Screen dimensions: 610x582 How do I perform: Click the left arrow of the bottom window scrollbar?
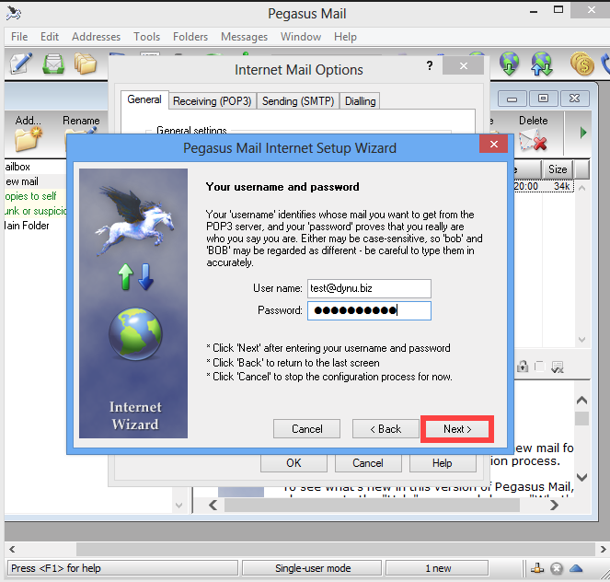tap(12, 549)
